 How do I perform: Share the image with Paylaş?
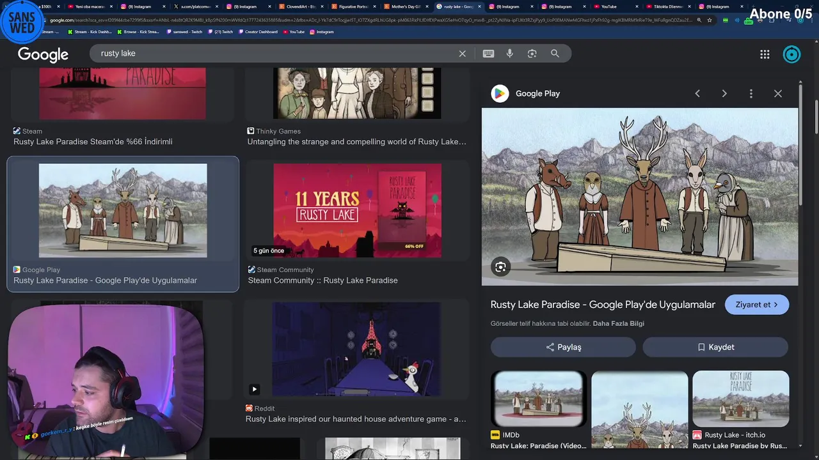click(563, 347)
